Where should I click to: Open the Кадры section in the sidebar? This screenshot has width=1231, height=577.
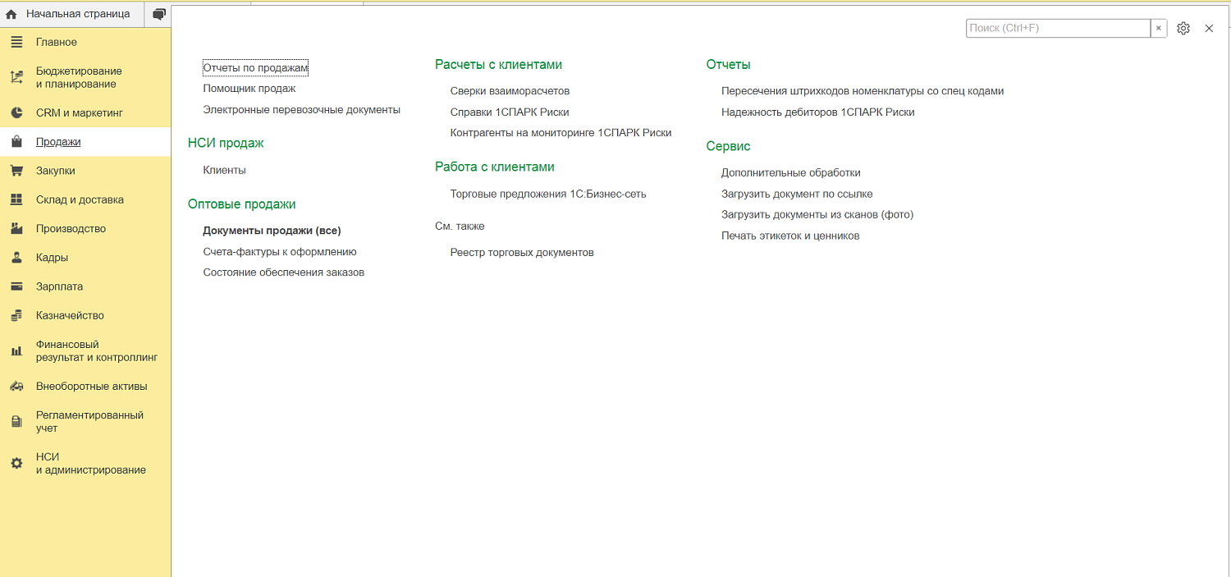[52, 258]
